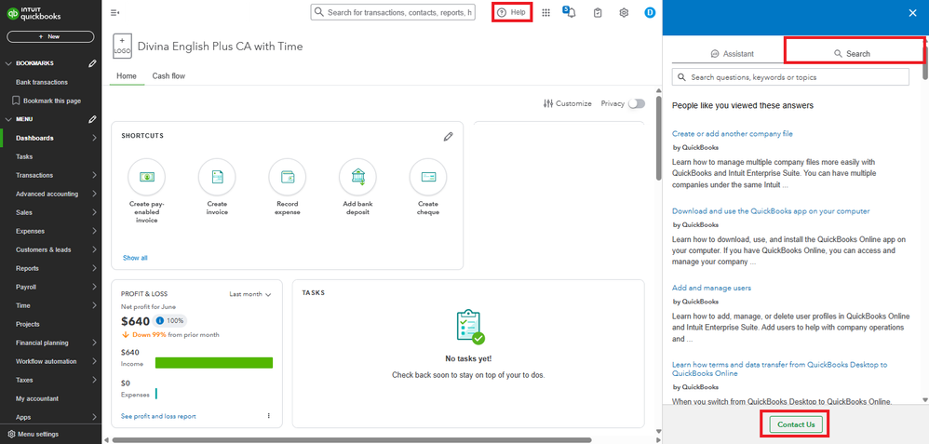Collapse the BOOKMARKS section
This screenshot has height=444, width=929.
8,63
